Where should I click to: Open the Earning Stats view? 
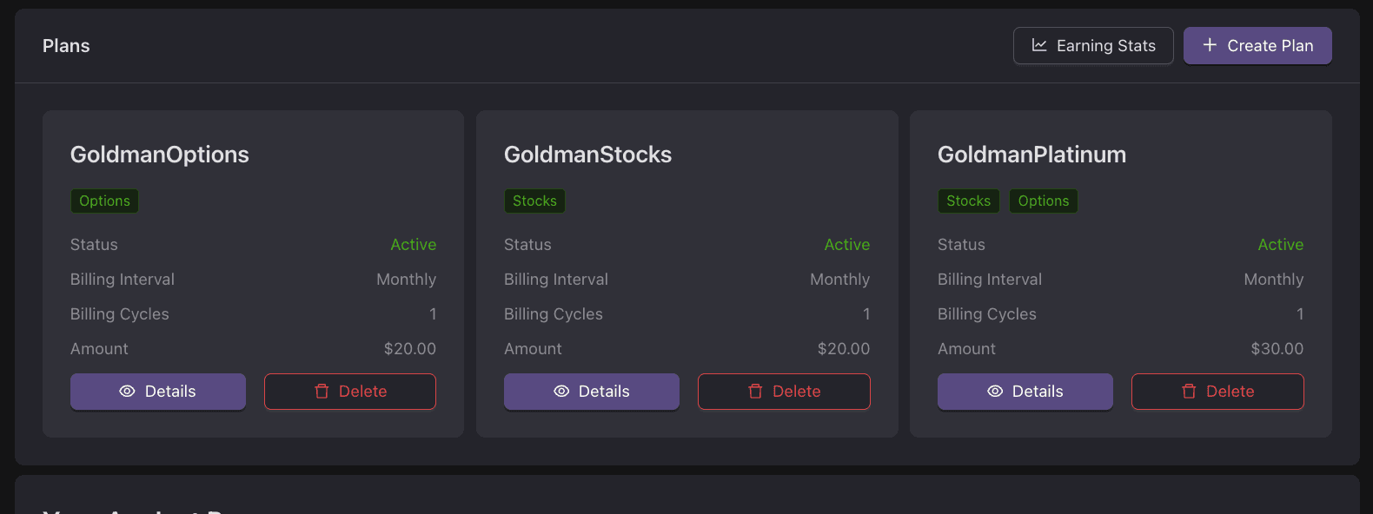(1093, 45)
